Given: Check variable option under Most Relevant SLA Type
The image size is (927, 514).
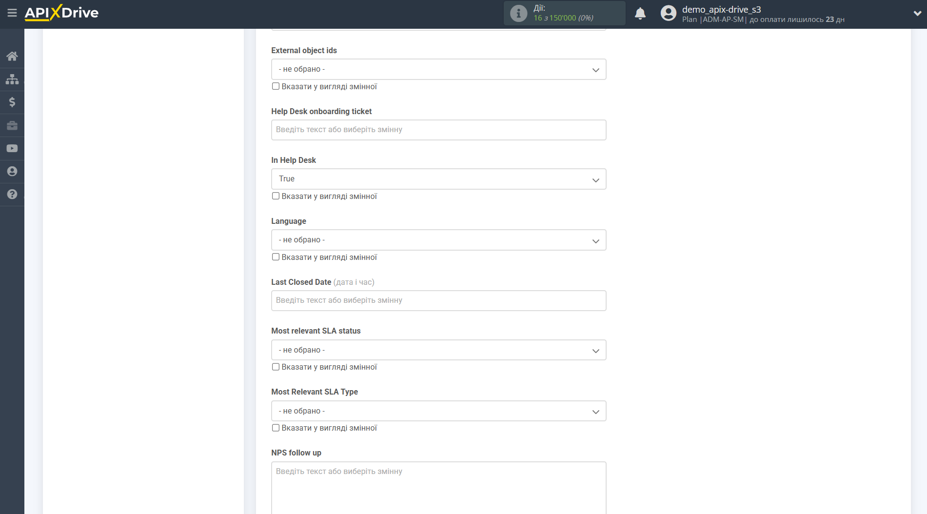Looking at the screenshot, I should pyautogui.click(x=276, y=428).
